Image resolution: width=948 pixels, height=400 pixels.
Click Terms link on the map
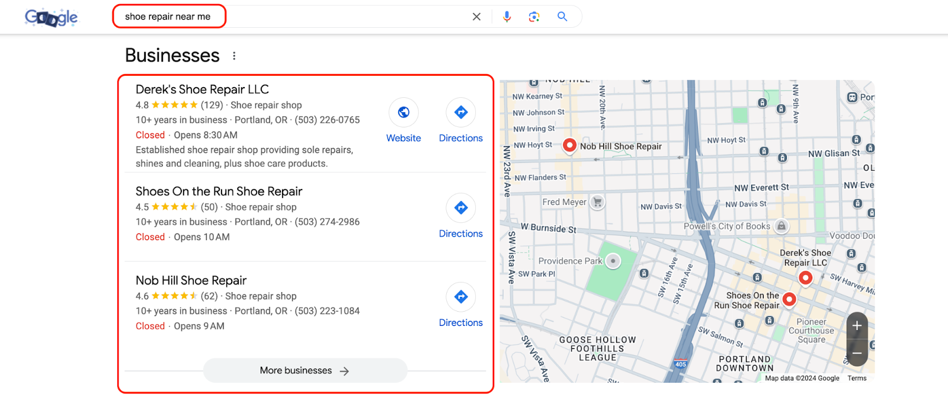click(x=857, y=378)
